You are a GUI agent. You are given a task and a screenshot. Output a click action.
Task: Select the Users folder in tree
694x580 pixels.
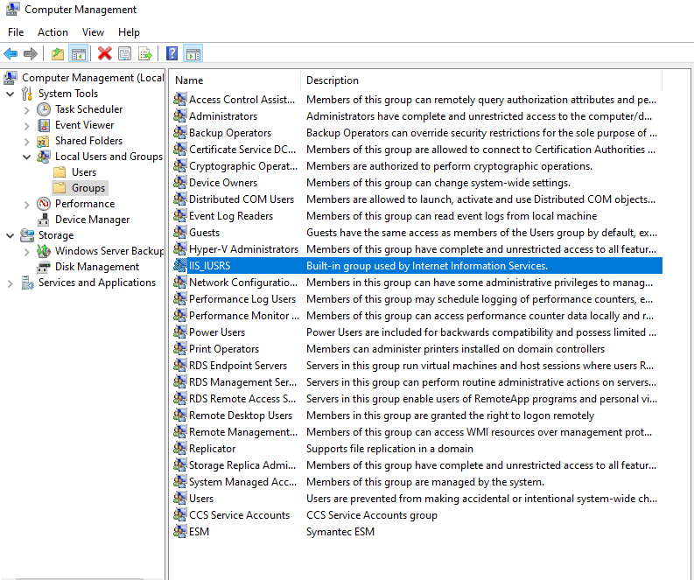[84, 172]
